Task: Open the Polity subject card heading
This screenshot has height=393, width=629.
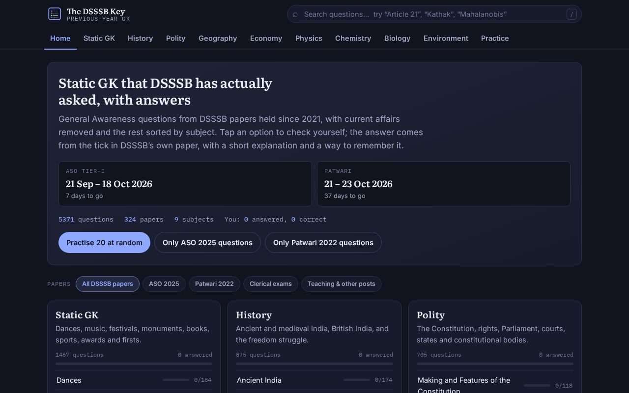Action: (x=431, y=315)
